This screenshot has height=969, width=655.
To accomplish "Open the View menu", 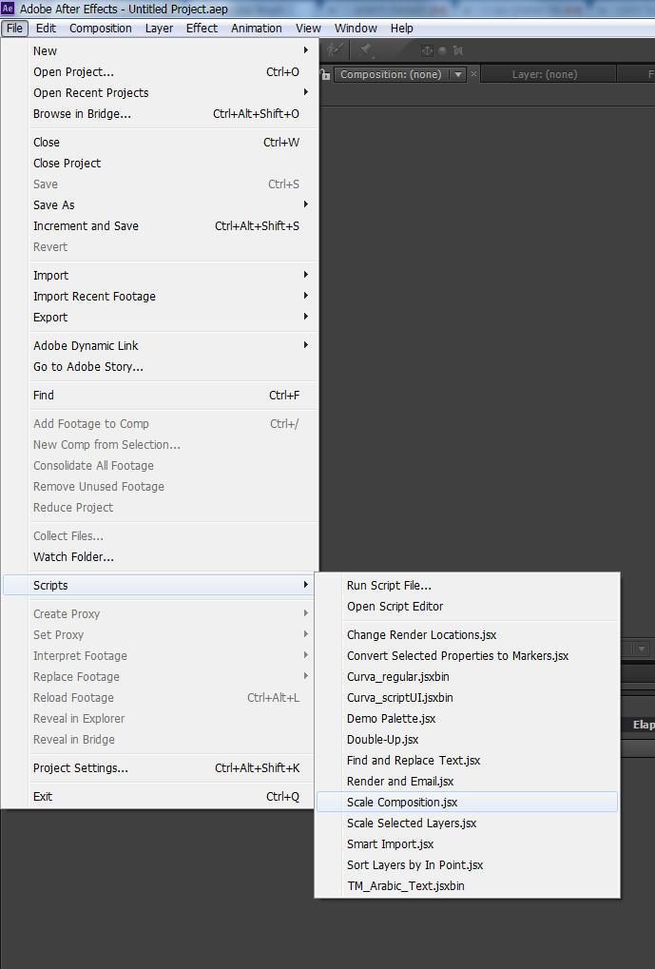I will tap(308, 29).
